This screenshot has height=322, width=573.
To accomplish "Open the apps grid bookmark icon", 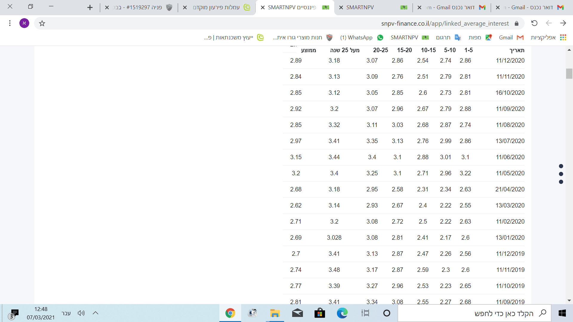I will click(x=563, y=38).
